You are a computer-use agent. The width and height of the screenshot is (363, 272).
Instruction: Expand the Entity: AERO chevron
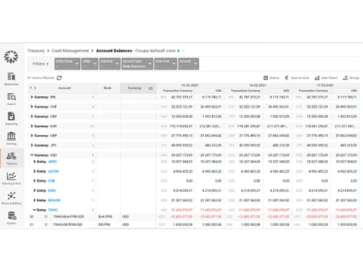pos(34,162)
